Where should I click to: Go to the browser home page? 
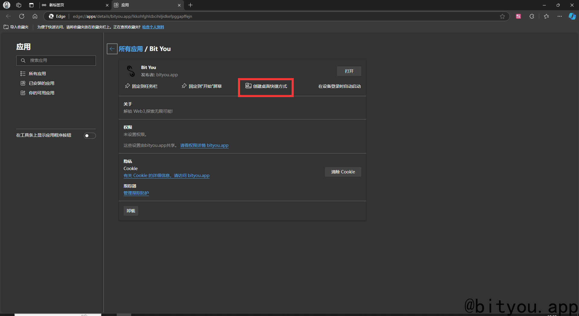click(35, 16)
